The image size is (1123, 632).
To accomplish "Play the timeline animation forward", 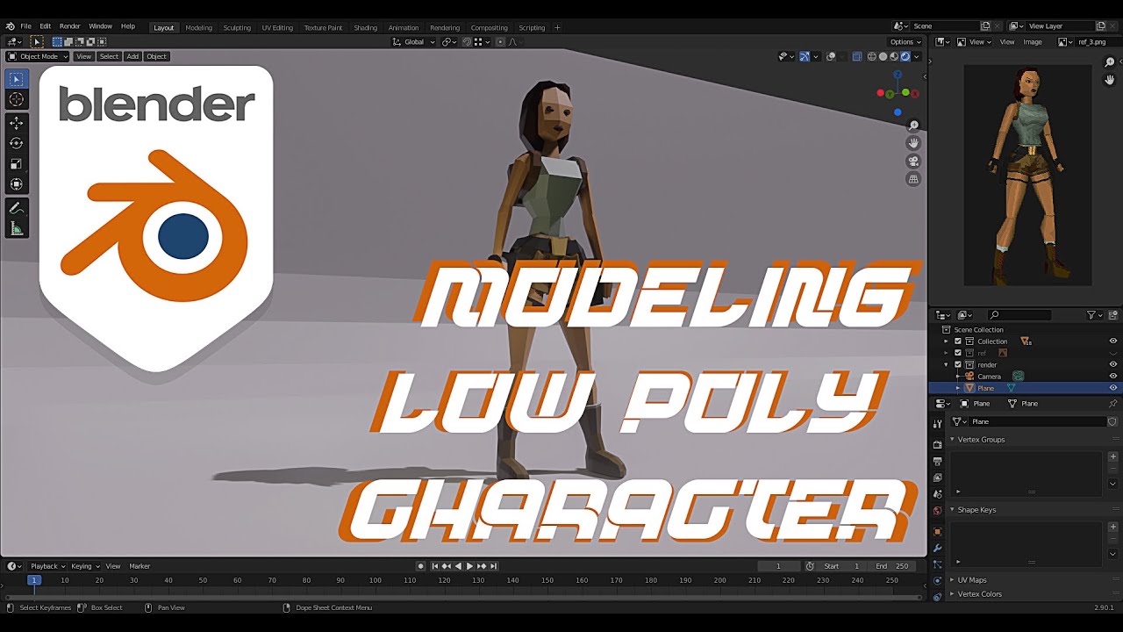I will pyautogui.click(x=469, y=566).
